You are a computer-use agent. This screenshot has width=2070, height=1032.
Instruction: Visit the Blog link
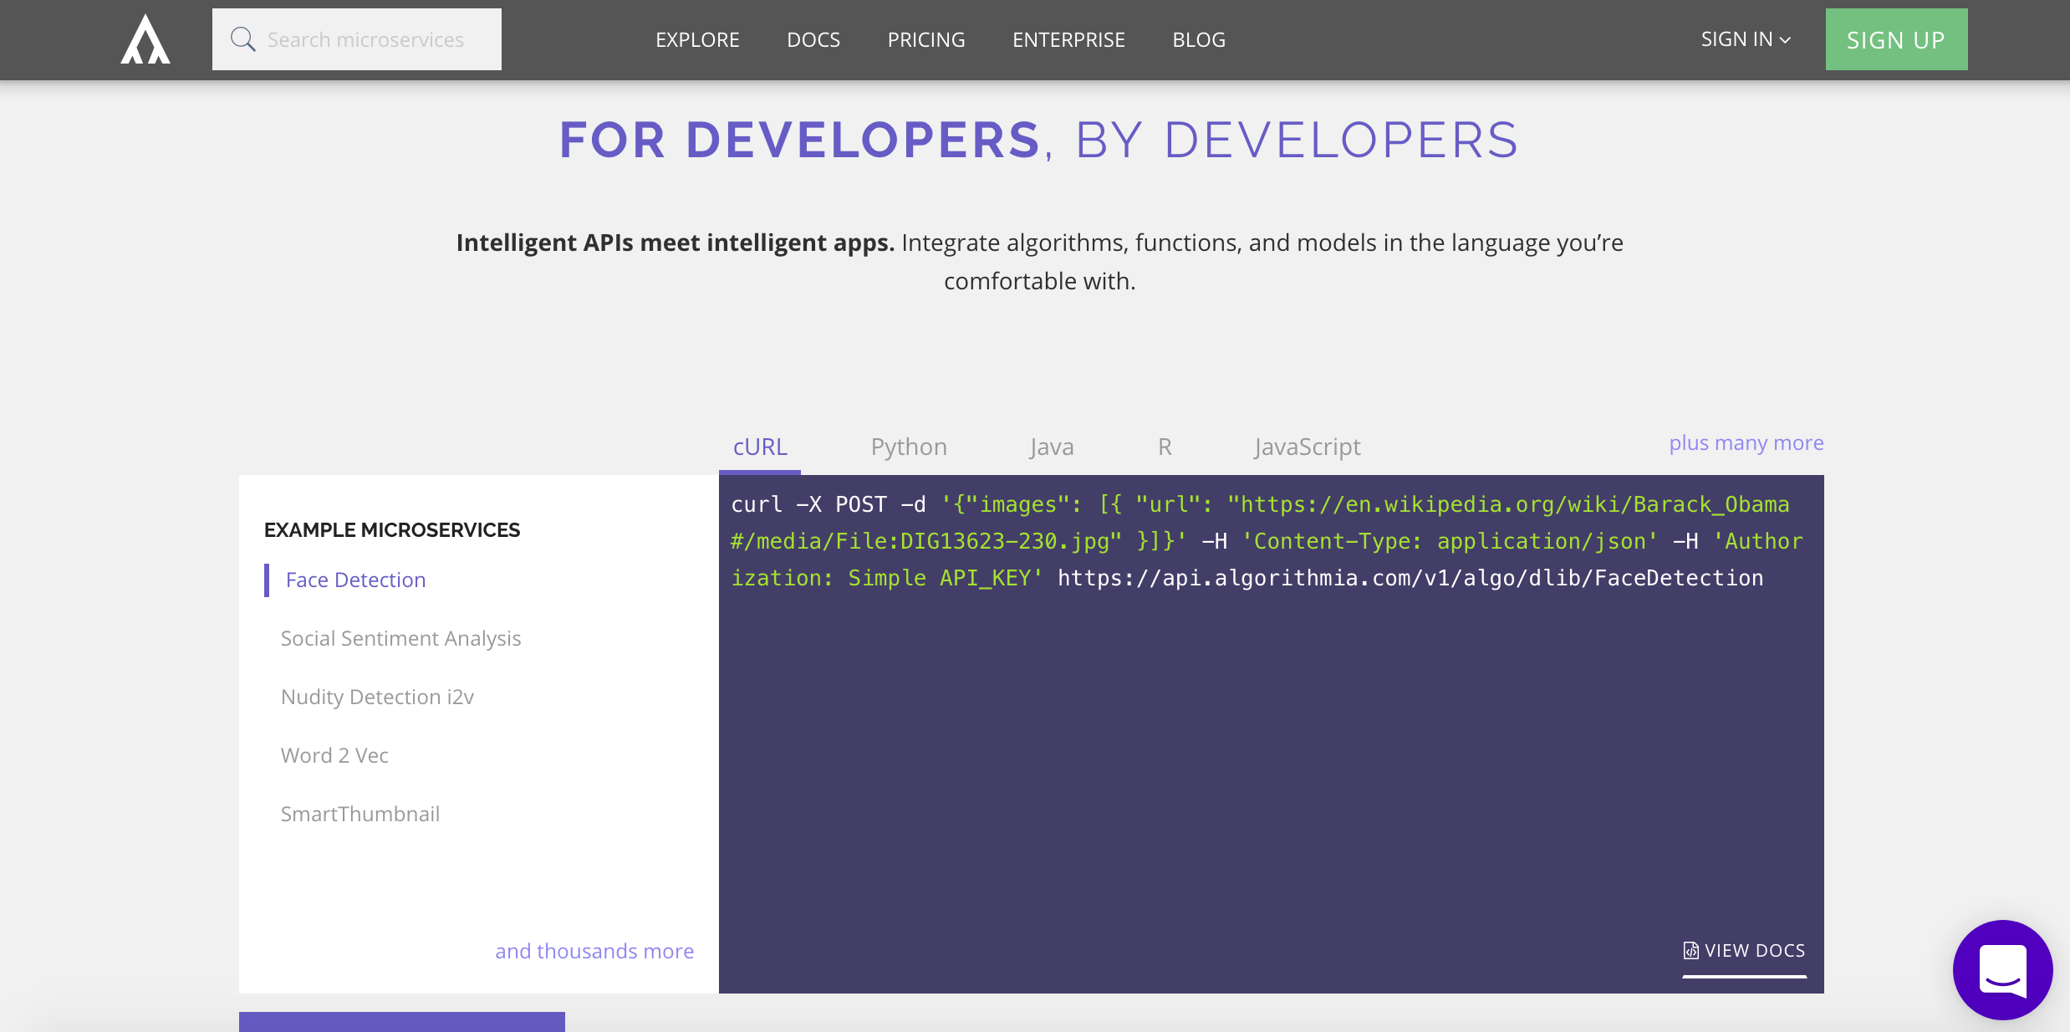(x=1199, y=39)
